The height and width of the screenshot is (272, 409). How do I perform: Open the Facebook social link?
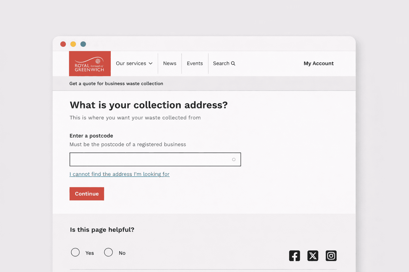click(295, 256)
